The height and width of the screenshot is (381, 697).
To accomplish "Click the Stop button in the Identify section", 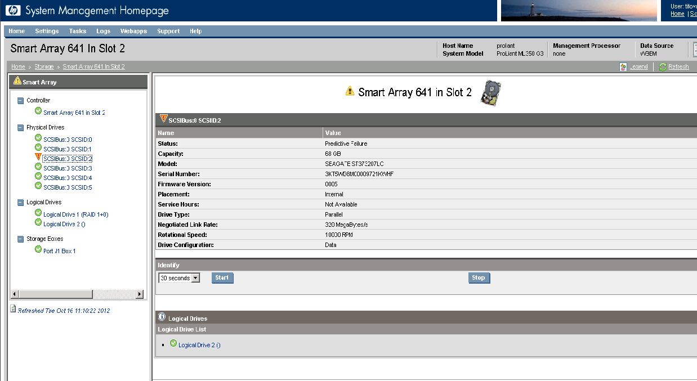I will click(479, 278).
